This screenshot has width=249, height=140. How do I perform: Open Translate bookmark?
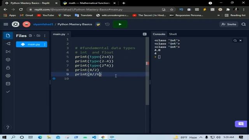click(84, 15)
